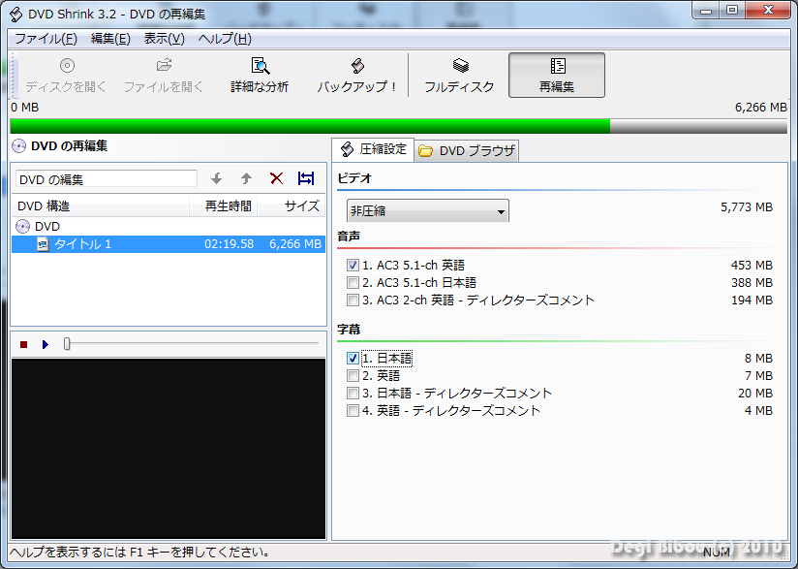This screenshot has width=798, height=569.
Task: Click the DVD の編集 name input field
Action: (x=107, y=178)
